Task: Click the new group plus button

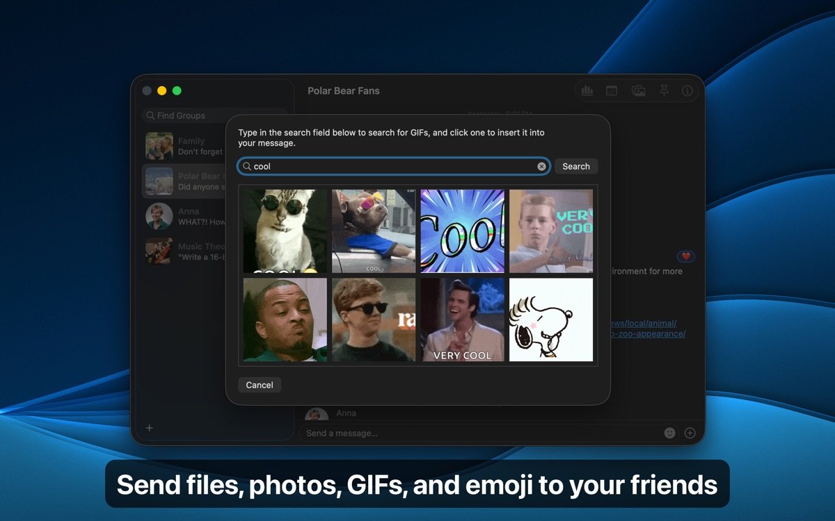Action: coord(149,428)
